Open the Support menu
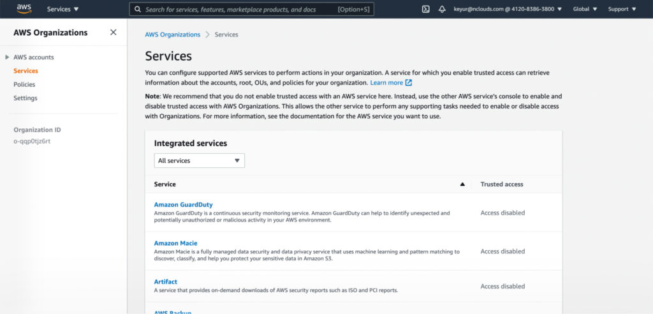The height and width of the screenshot is (314, 653). tap(622, 9)
